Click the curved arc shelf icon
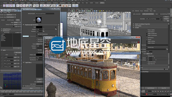Screen dimensions: 172x97 point(70,5)
